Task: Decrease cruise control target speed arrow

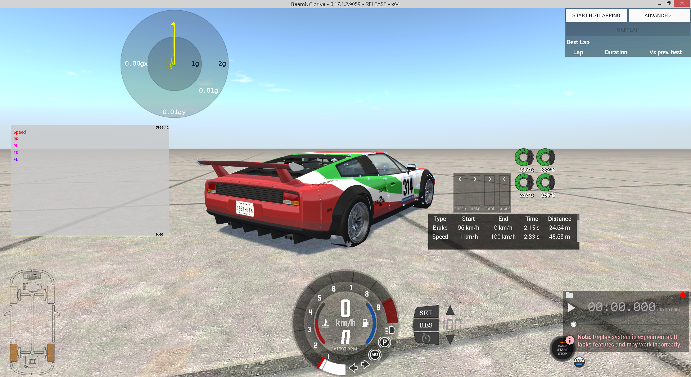Action: (450, 339)
